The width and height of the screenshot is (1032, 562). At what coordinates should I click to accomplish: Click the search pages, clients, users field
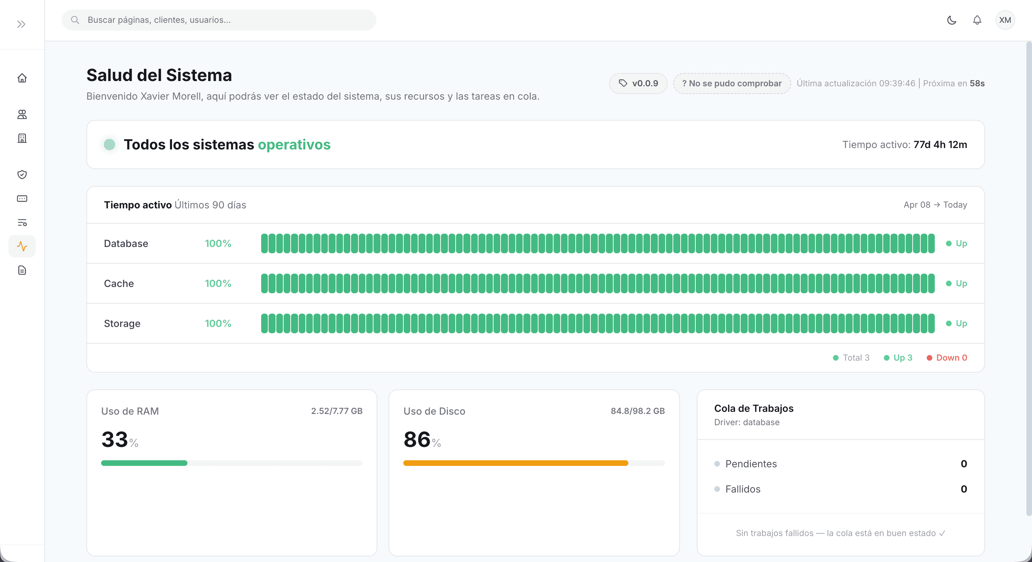[x=219, y=20]
